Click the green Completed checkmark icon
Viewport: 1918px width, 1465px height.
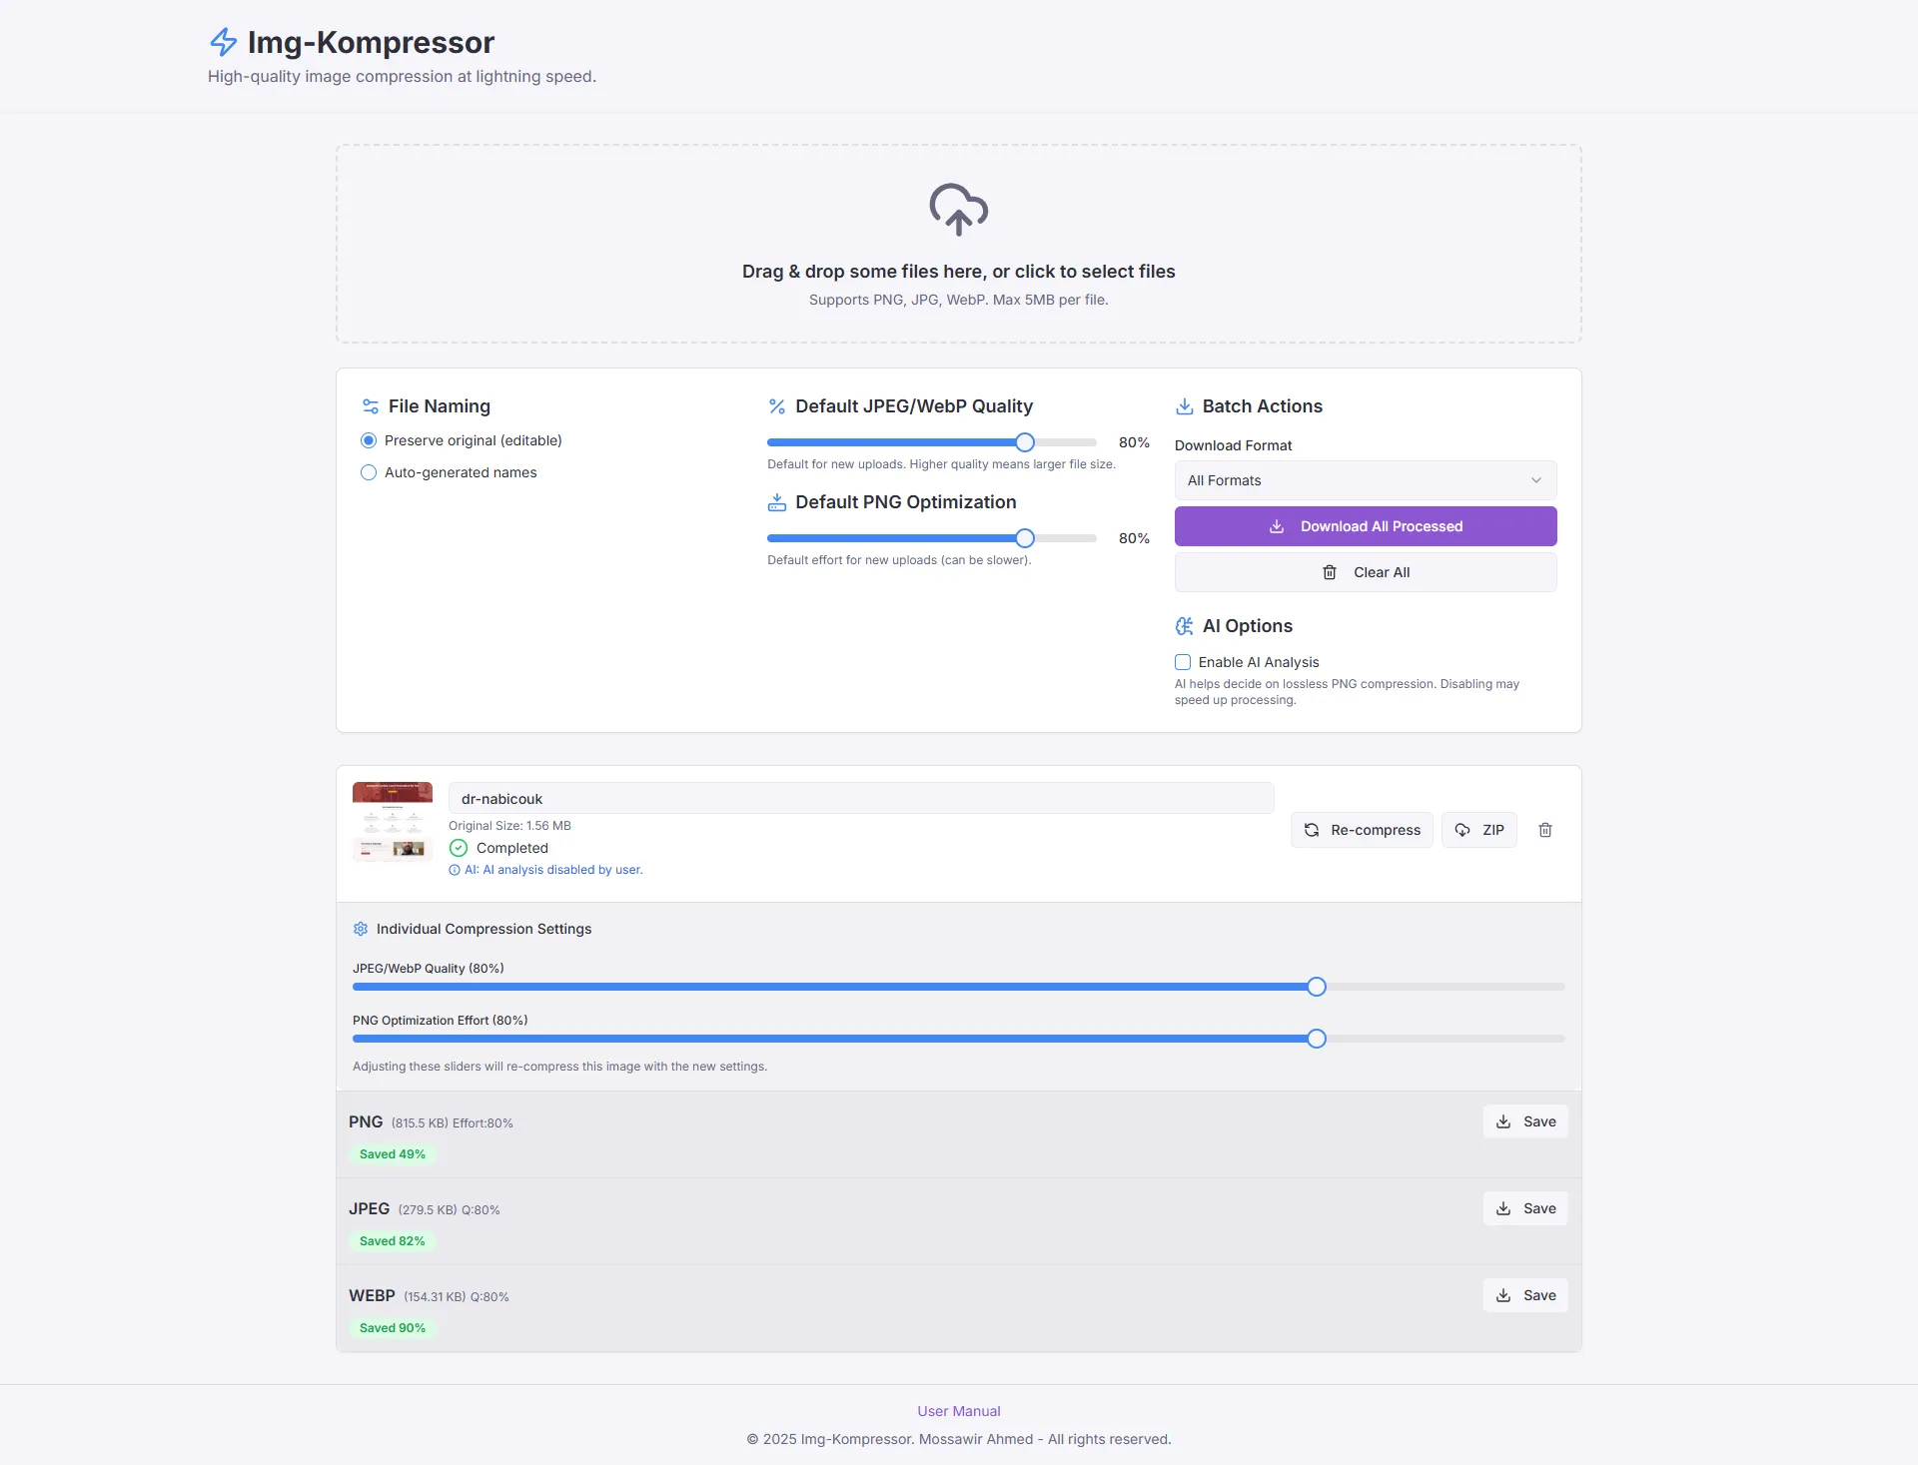459,848
